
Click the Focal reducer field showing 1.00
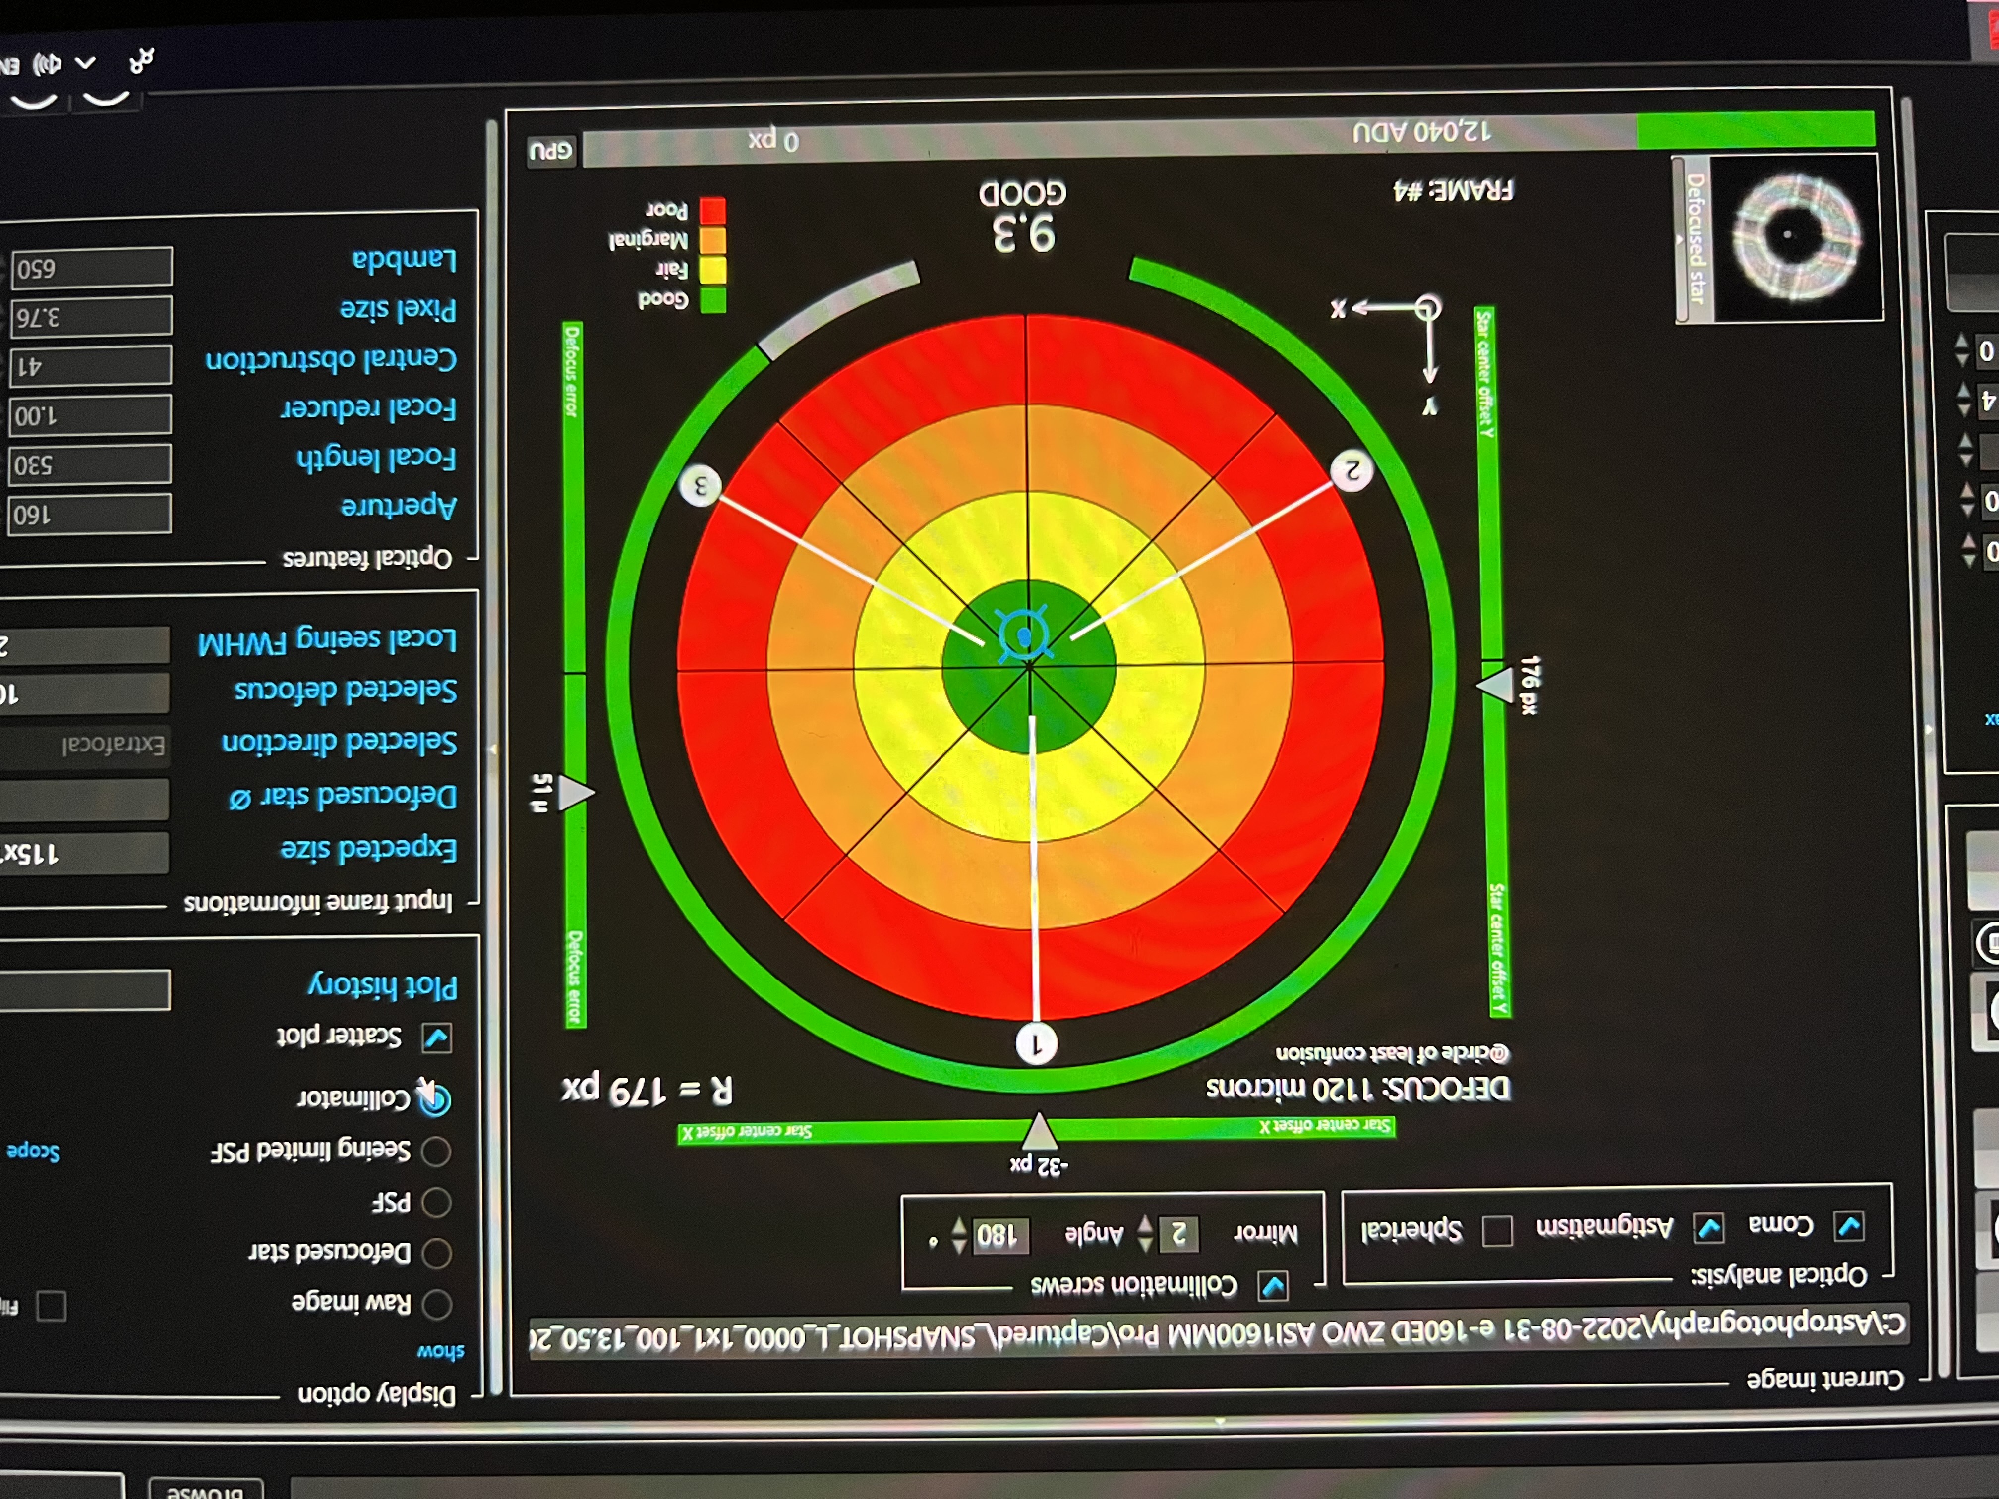point(90,415)
